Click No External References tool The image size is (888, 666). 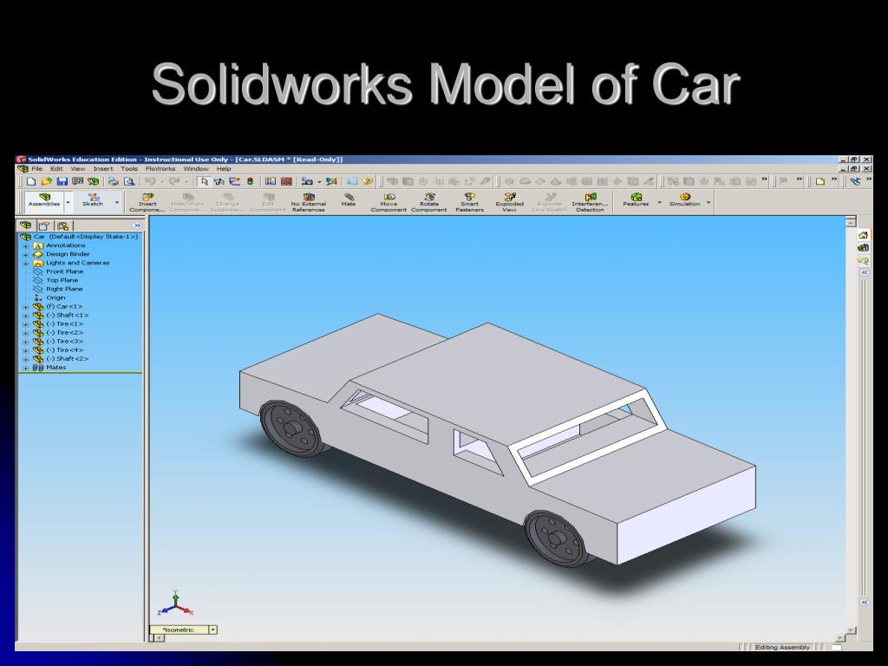point(308,203)
